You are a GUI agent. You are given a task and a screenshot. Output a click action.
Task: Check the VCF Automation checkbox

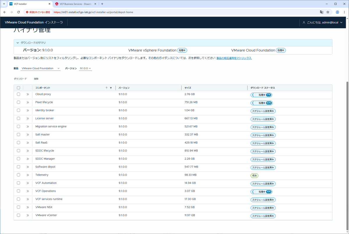tap(18, 183)
